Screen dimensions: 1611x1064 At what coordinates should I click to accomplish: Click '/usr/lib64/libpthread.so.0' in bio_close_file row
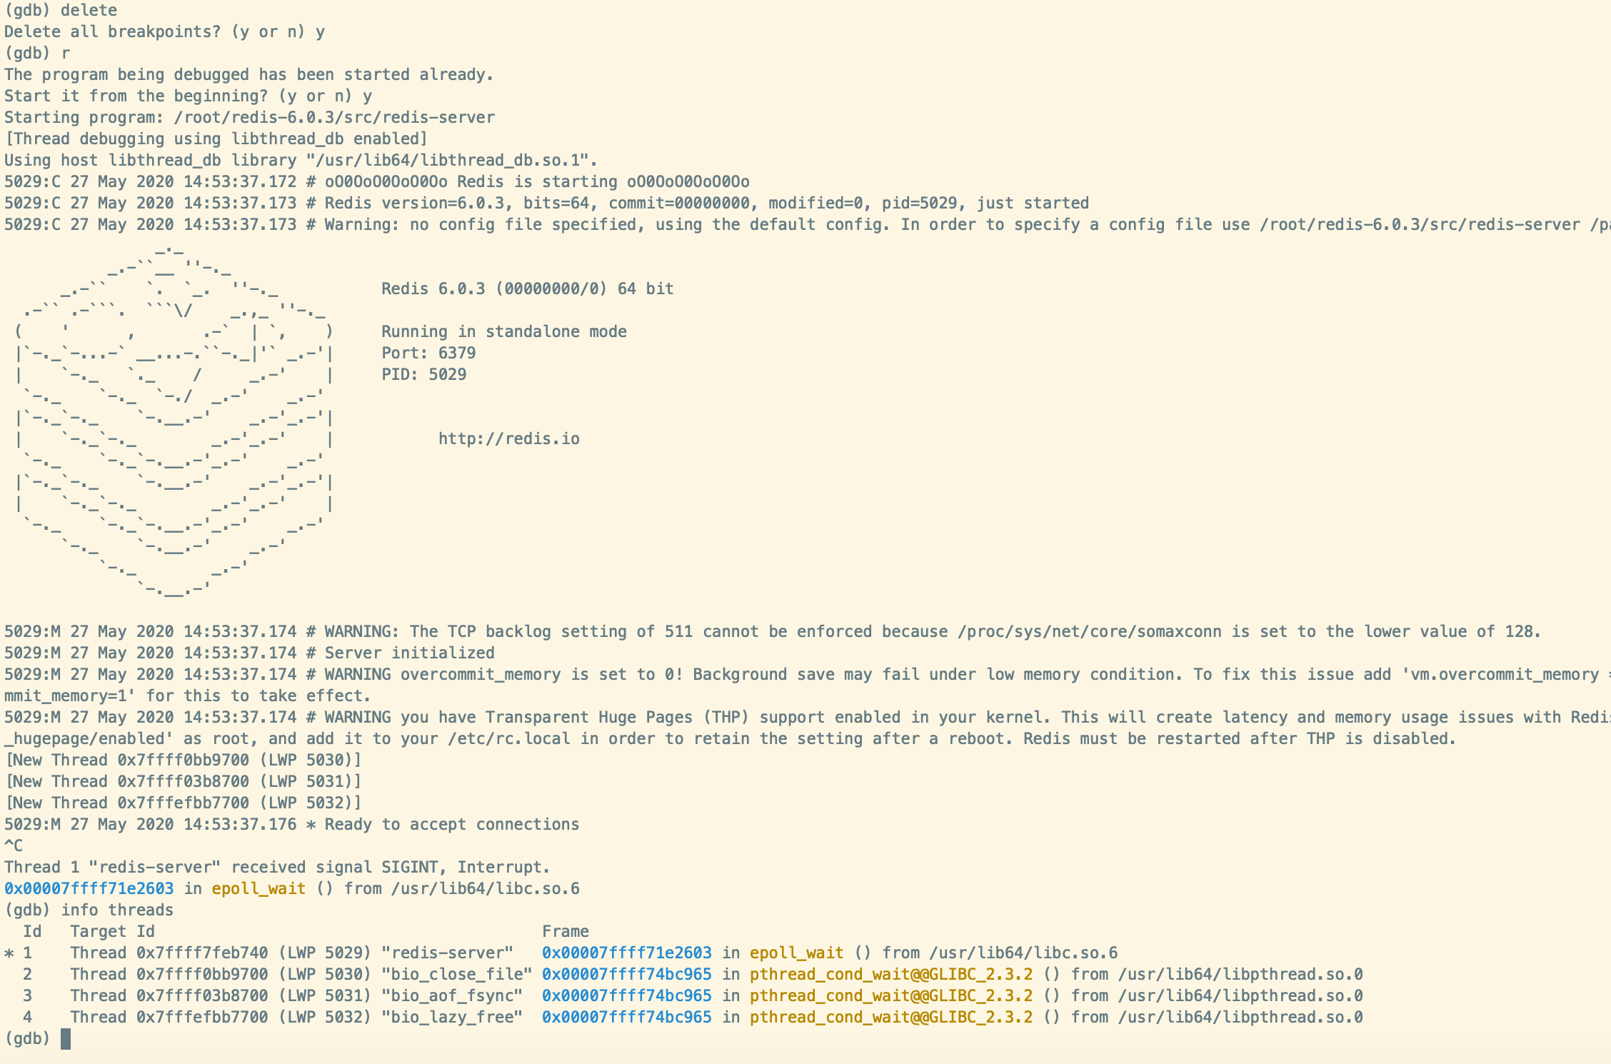tap(1240, 975)
